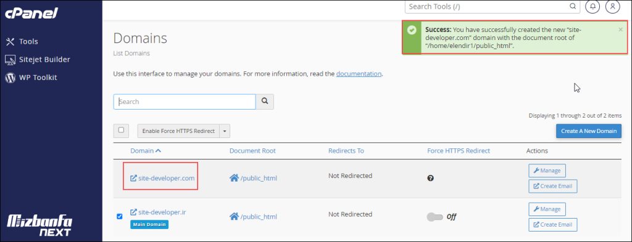The width and height of the screenshot is (632, 242).
Task: Open /public_html of site-developer.ir
Action: coord(259,217)
